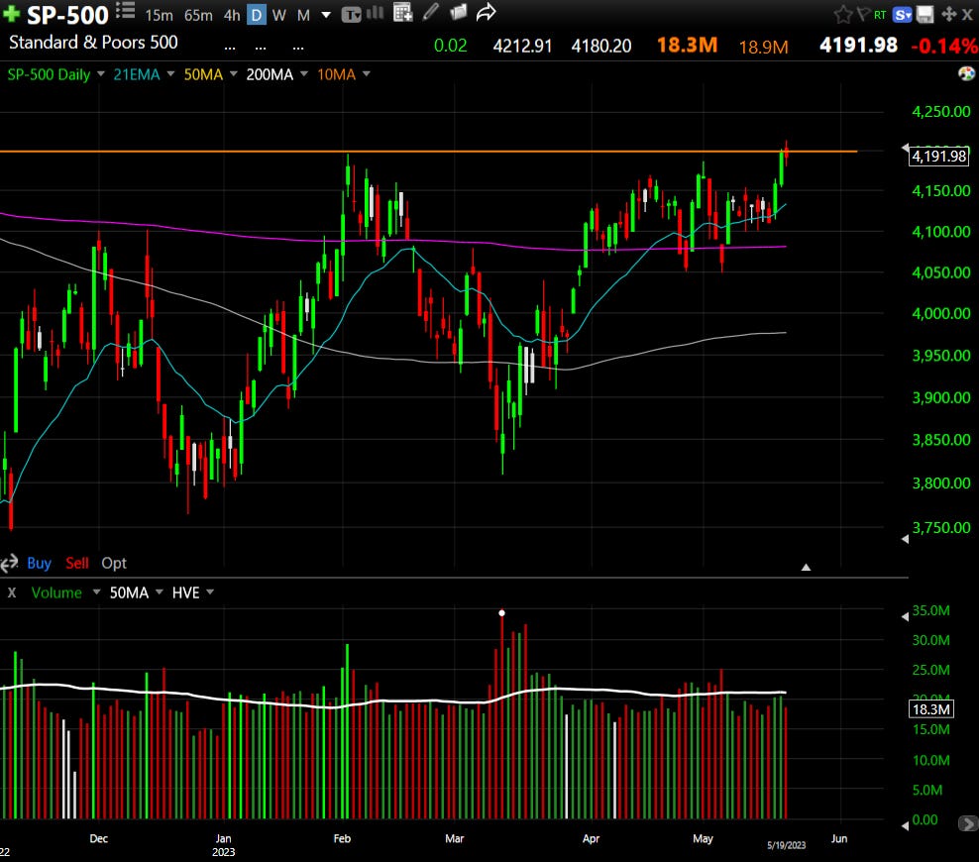The height and width of the screenshot is (862, 979).
Task: Click the 4212.91 high value
Action: pyautogui.click(x=522, y=47)
